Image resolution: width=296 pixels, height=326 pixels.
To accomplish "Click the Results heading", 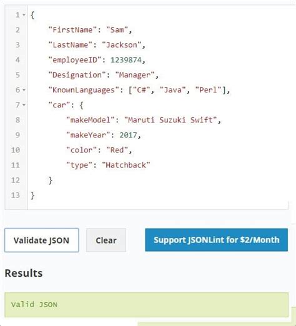I will [24, 273].
